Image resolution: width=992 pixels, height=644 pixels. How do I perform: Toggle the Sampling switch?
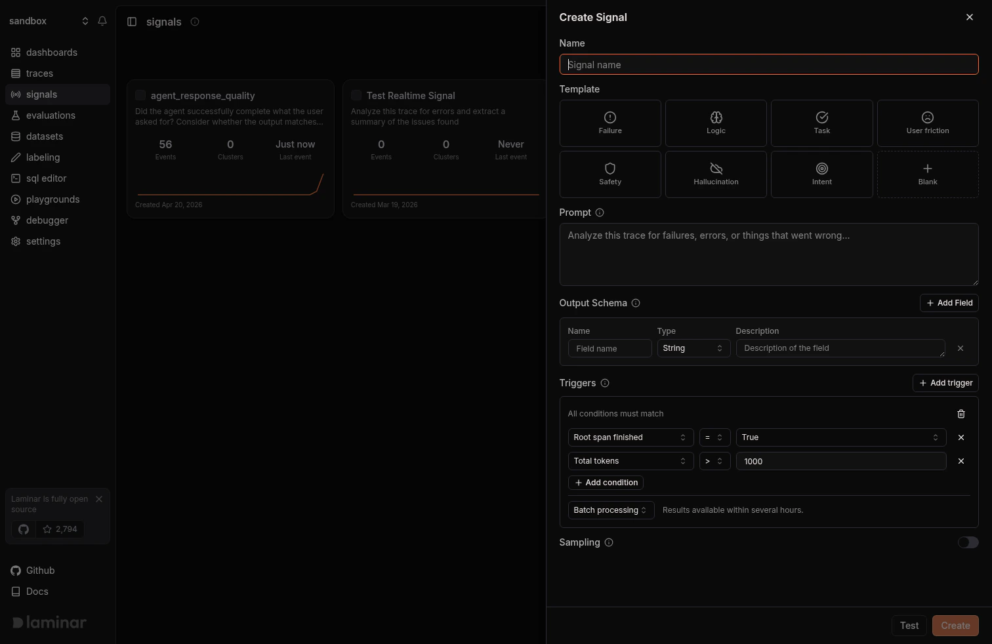[x=968, y=542]
